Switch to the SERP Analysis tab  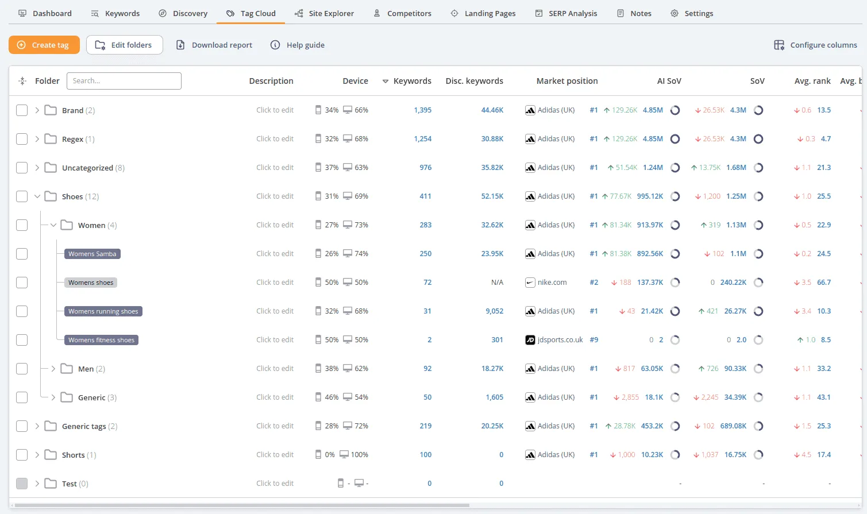[x=566, y=13]
